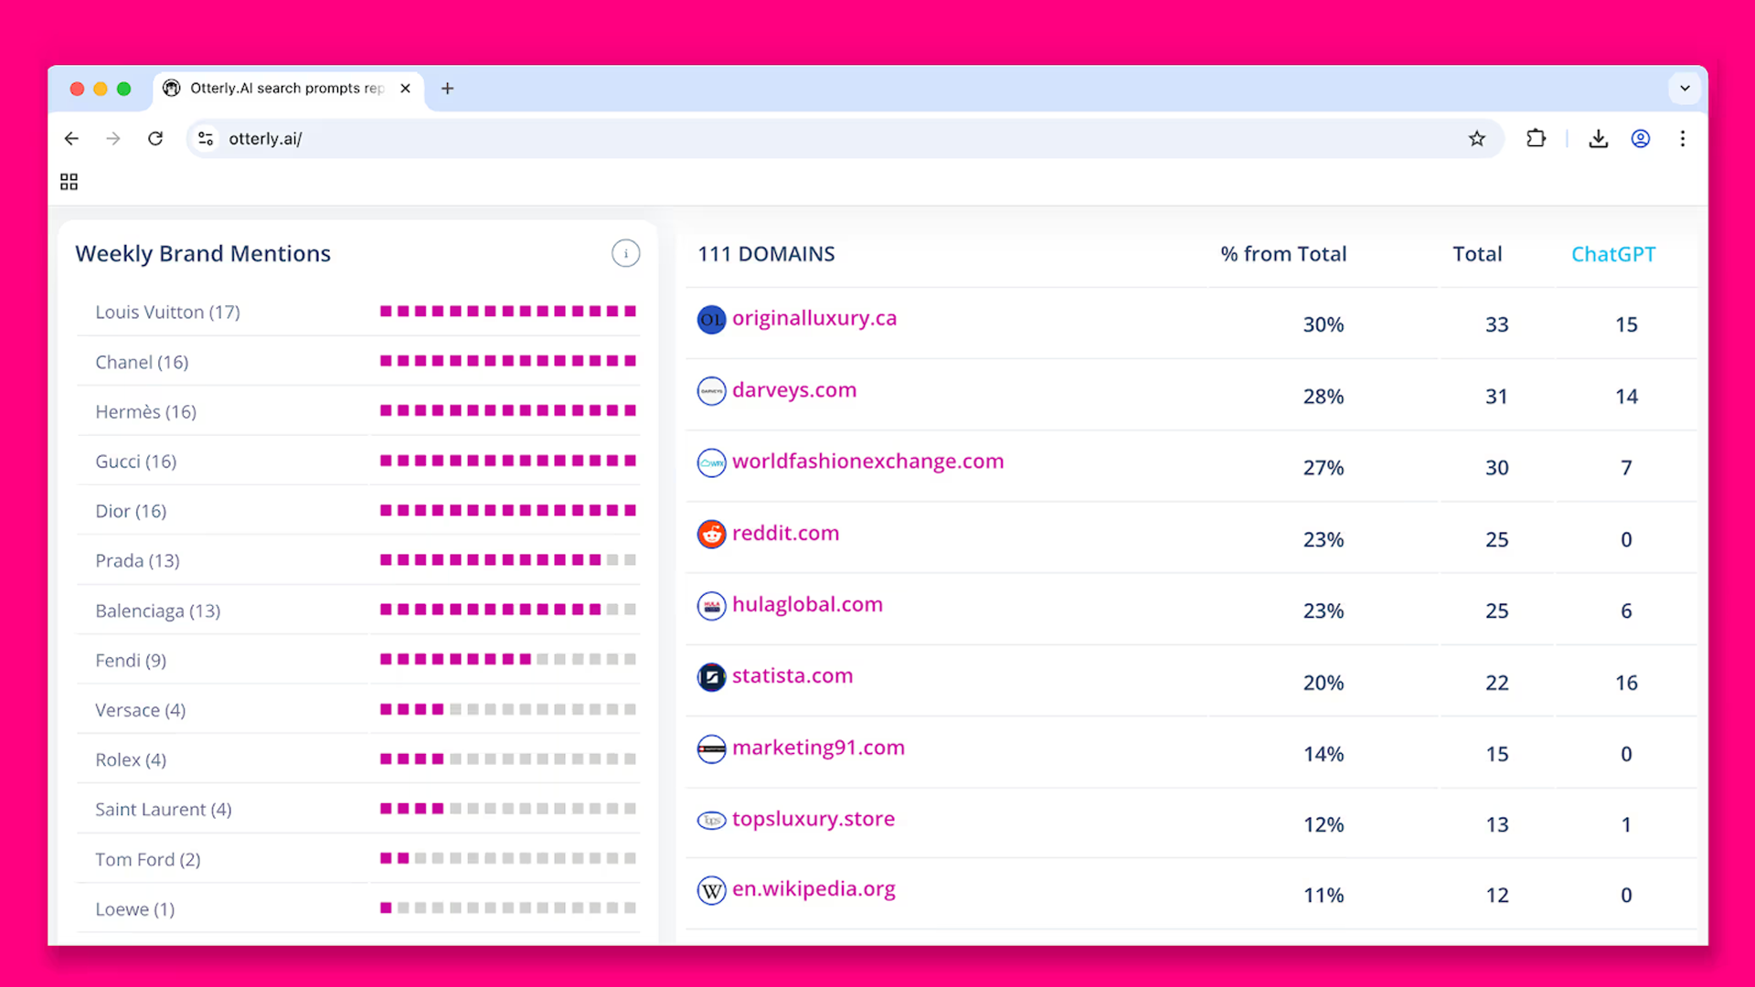Click the Fendi mentions bar
The height and width of the screenshot is (987, 1755).
pyautogui.click(x=508, y=660)
